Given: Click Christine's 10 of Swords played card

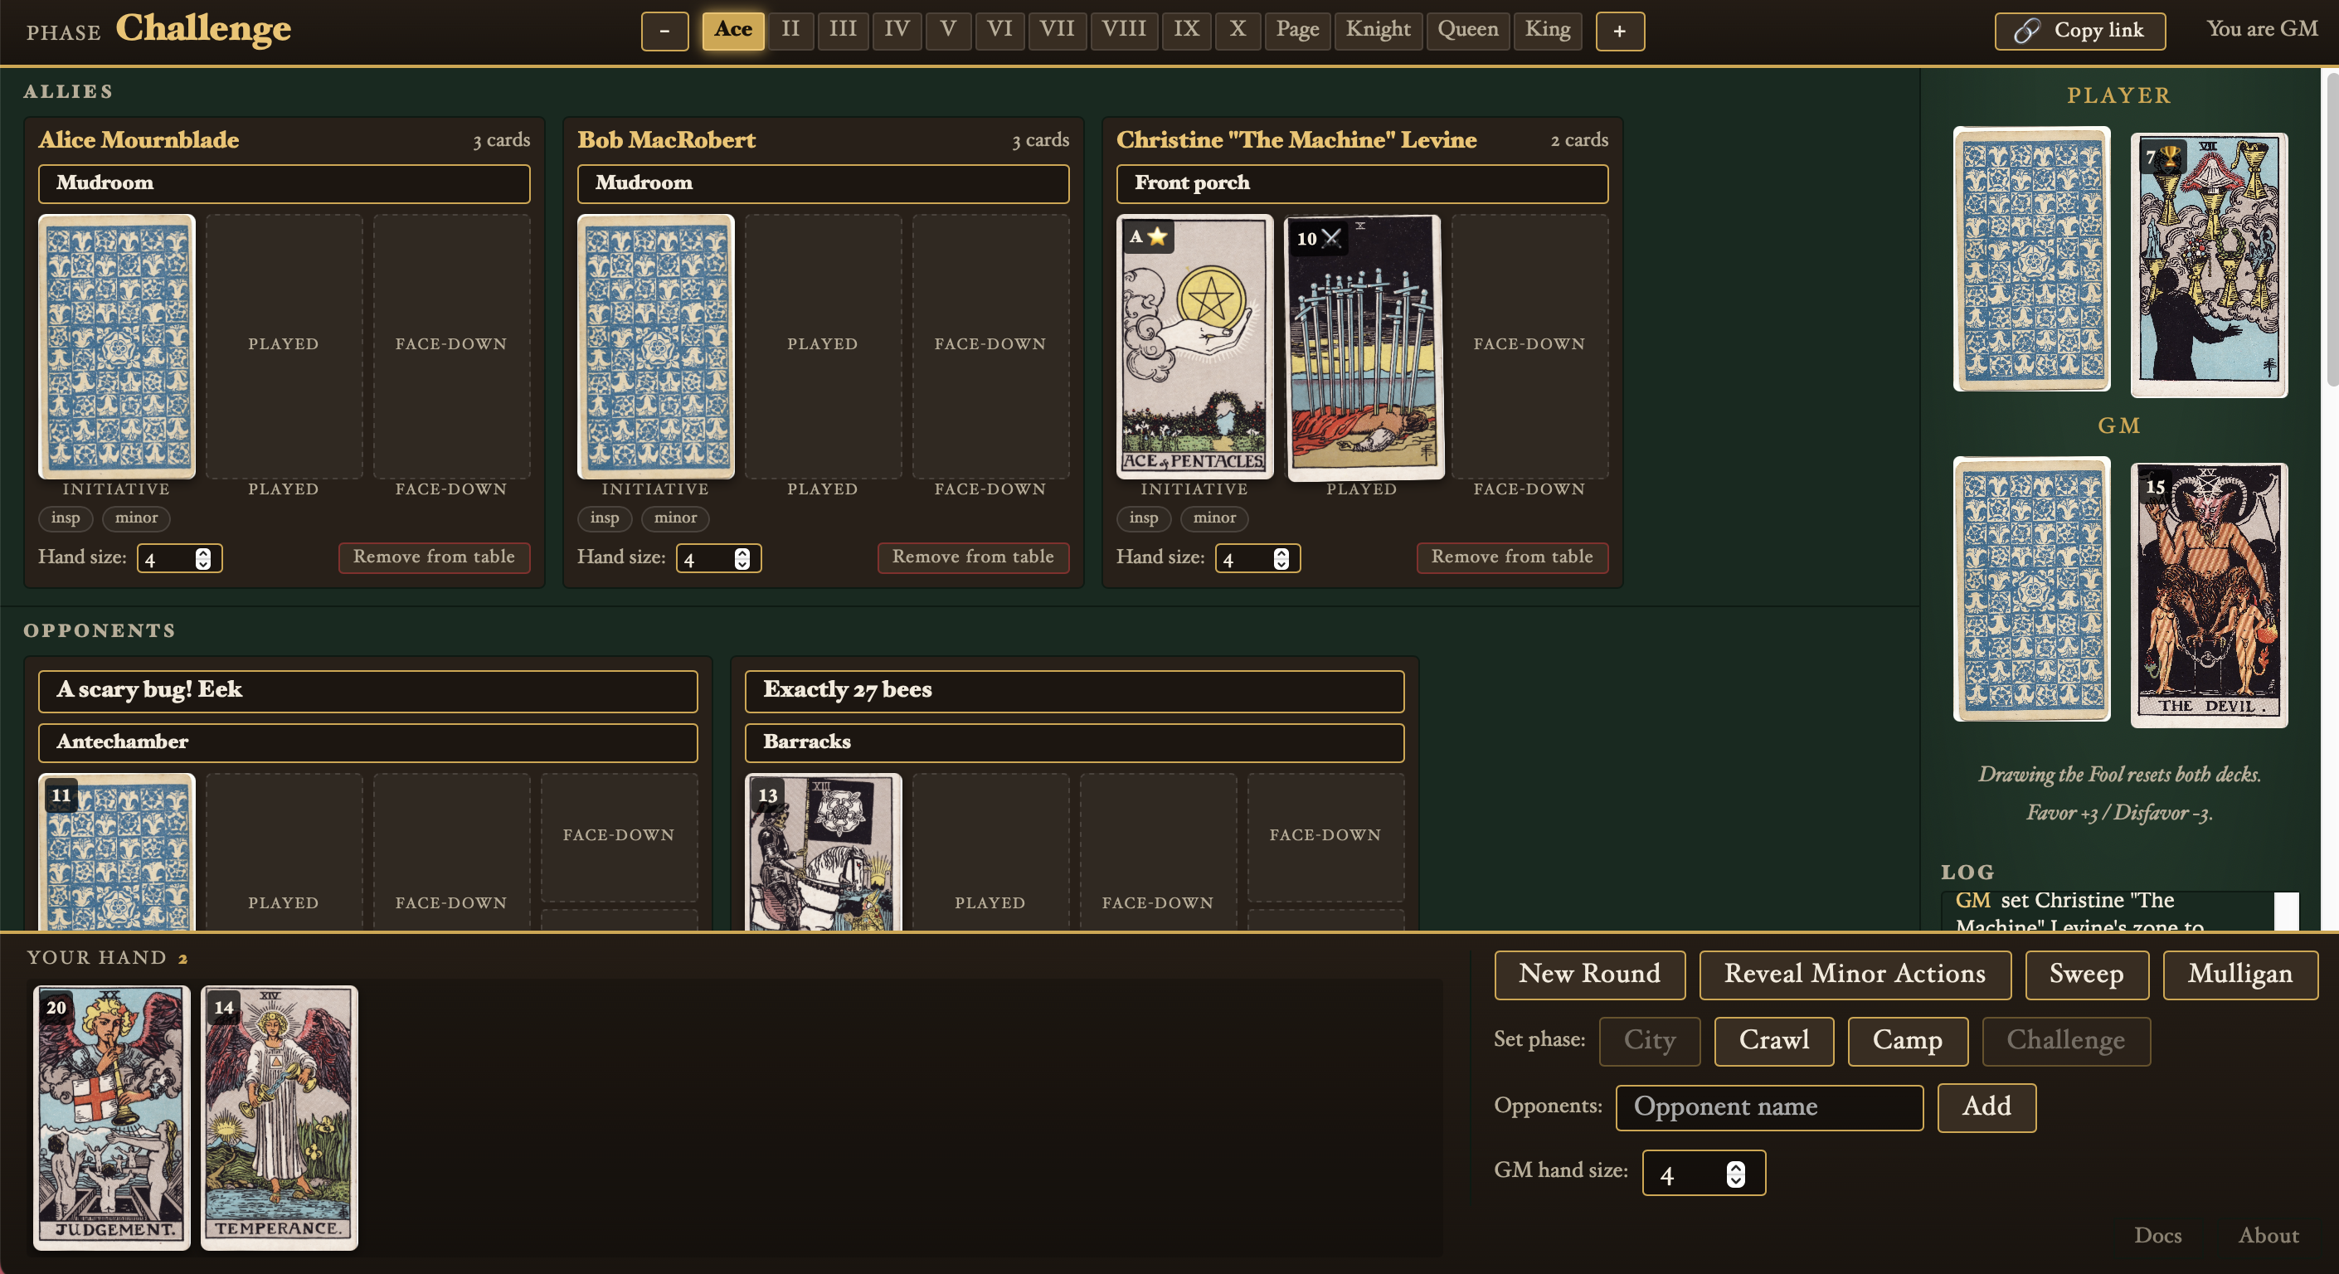Looking at the screenshot, I should [x=1364, y=346].
